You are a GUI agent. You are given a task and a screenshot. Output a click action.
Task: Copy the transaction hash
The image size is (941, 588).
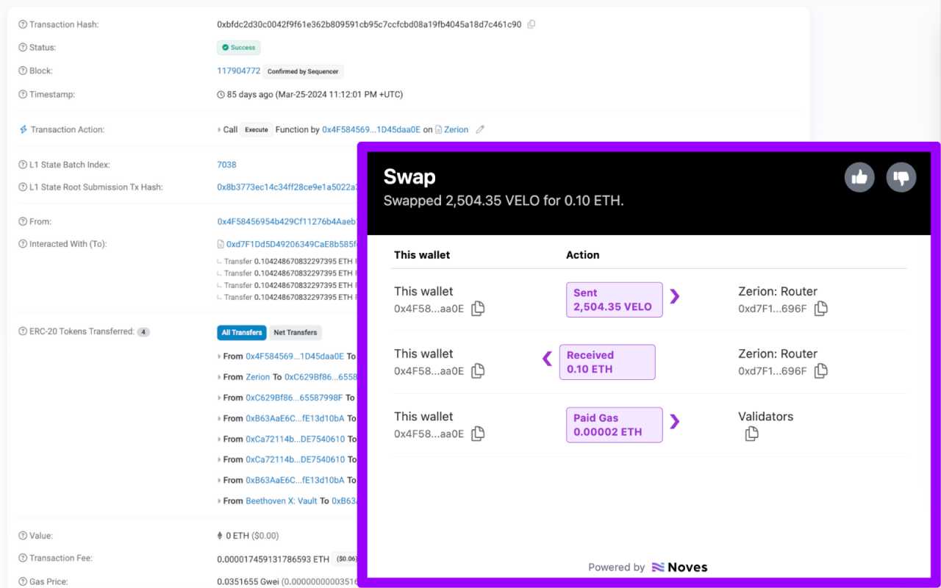(x=532, y=24)
